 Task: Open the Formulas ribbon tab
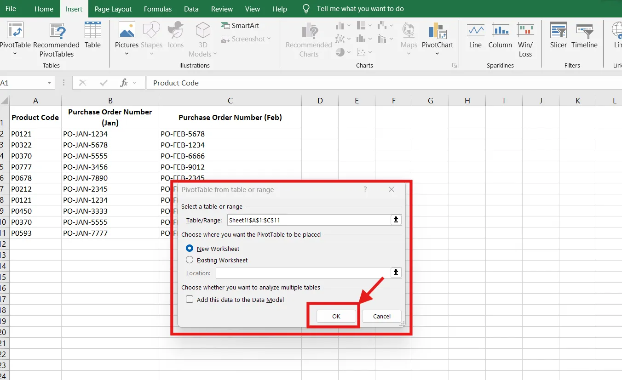click(158, 9)
